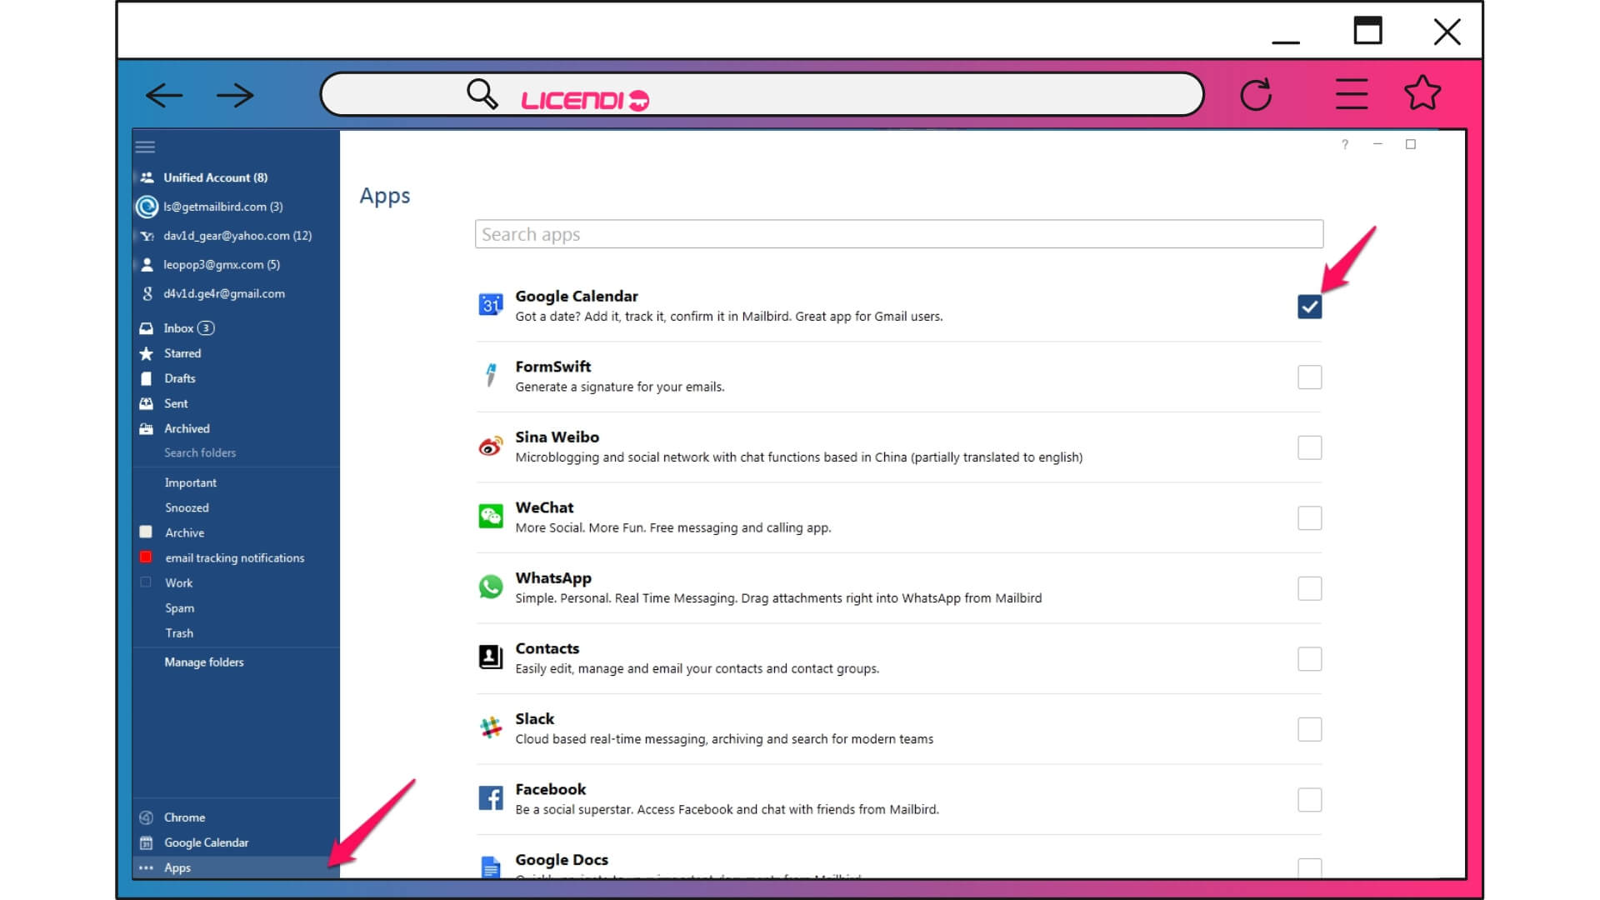Click the Starred folder link
Screen dimensions: 1600x900
(182, 352)
